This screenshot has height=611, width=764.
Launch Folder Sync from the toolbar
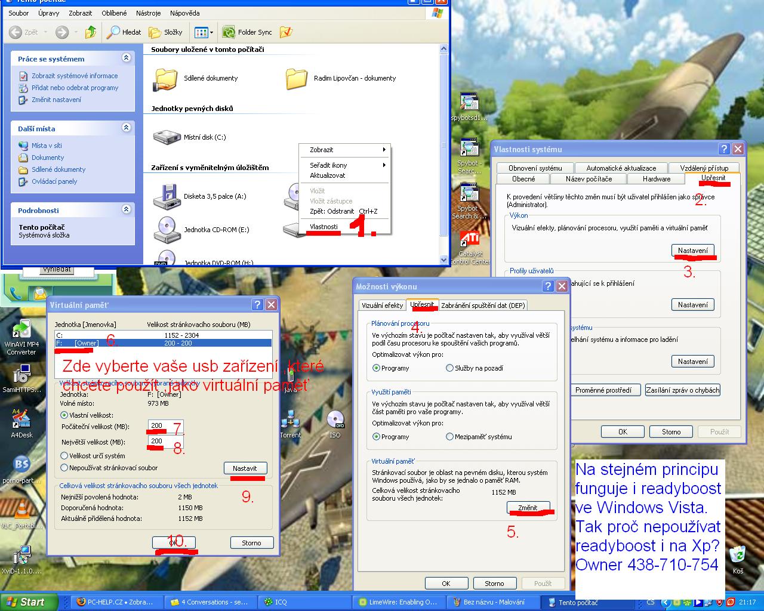click(x=247, y=32)
